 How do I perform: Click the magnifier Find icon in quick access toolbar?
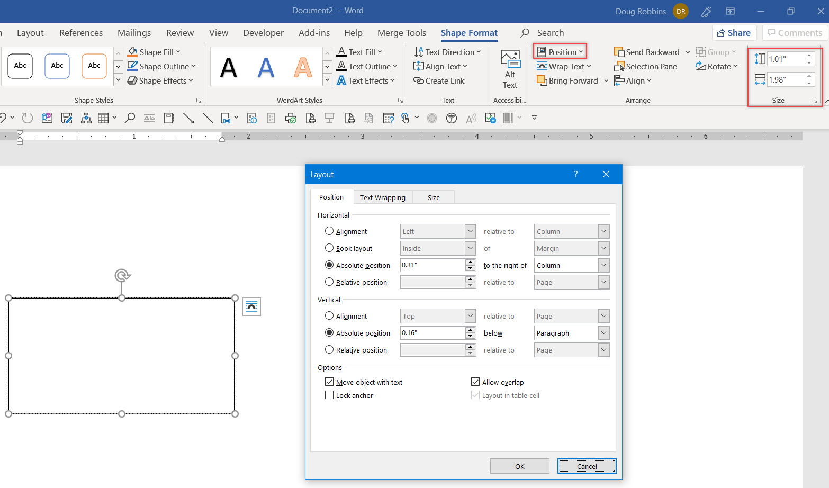point(130,118)
